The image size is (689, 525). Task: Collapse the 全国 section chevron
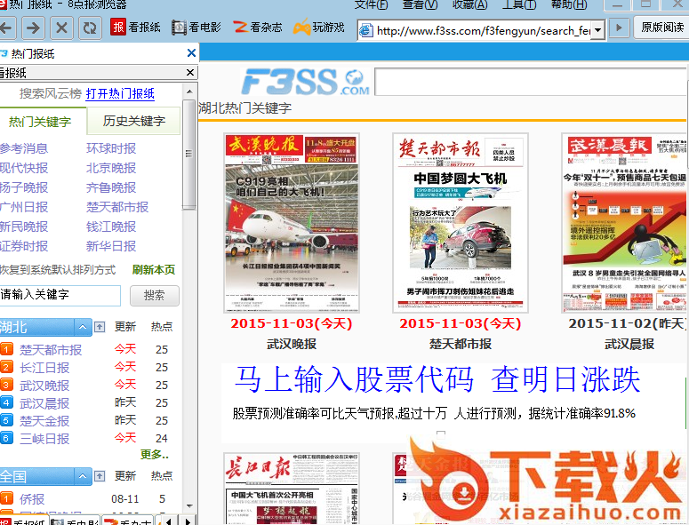click(x=83, y=476)
